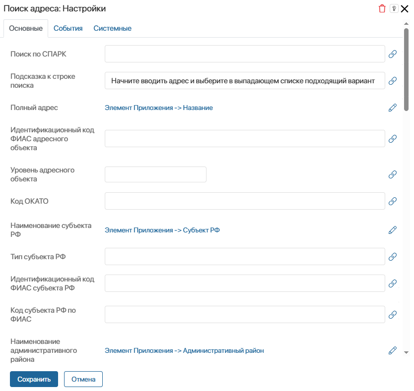414x391 pixels.
Task: Click the scrollbar down arrow
Action: click(x=406, y=352)
